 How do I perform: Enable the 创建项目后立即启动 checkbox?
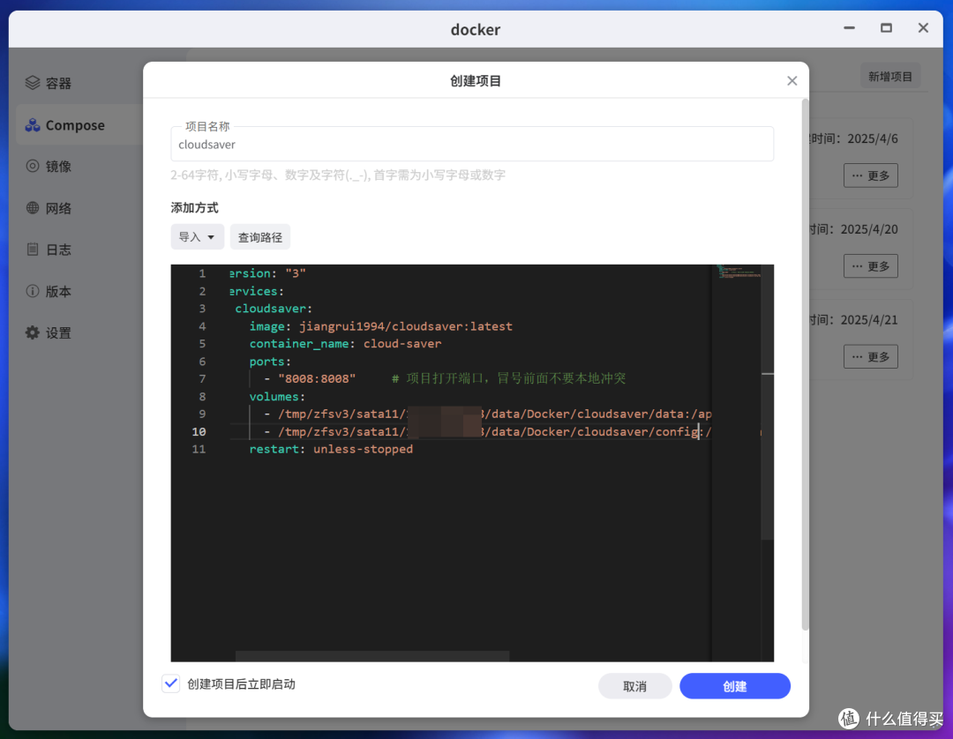pos(170,683)
